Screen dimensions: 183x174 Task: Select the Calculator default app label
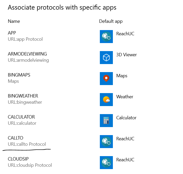click(x=126, y=118)
